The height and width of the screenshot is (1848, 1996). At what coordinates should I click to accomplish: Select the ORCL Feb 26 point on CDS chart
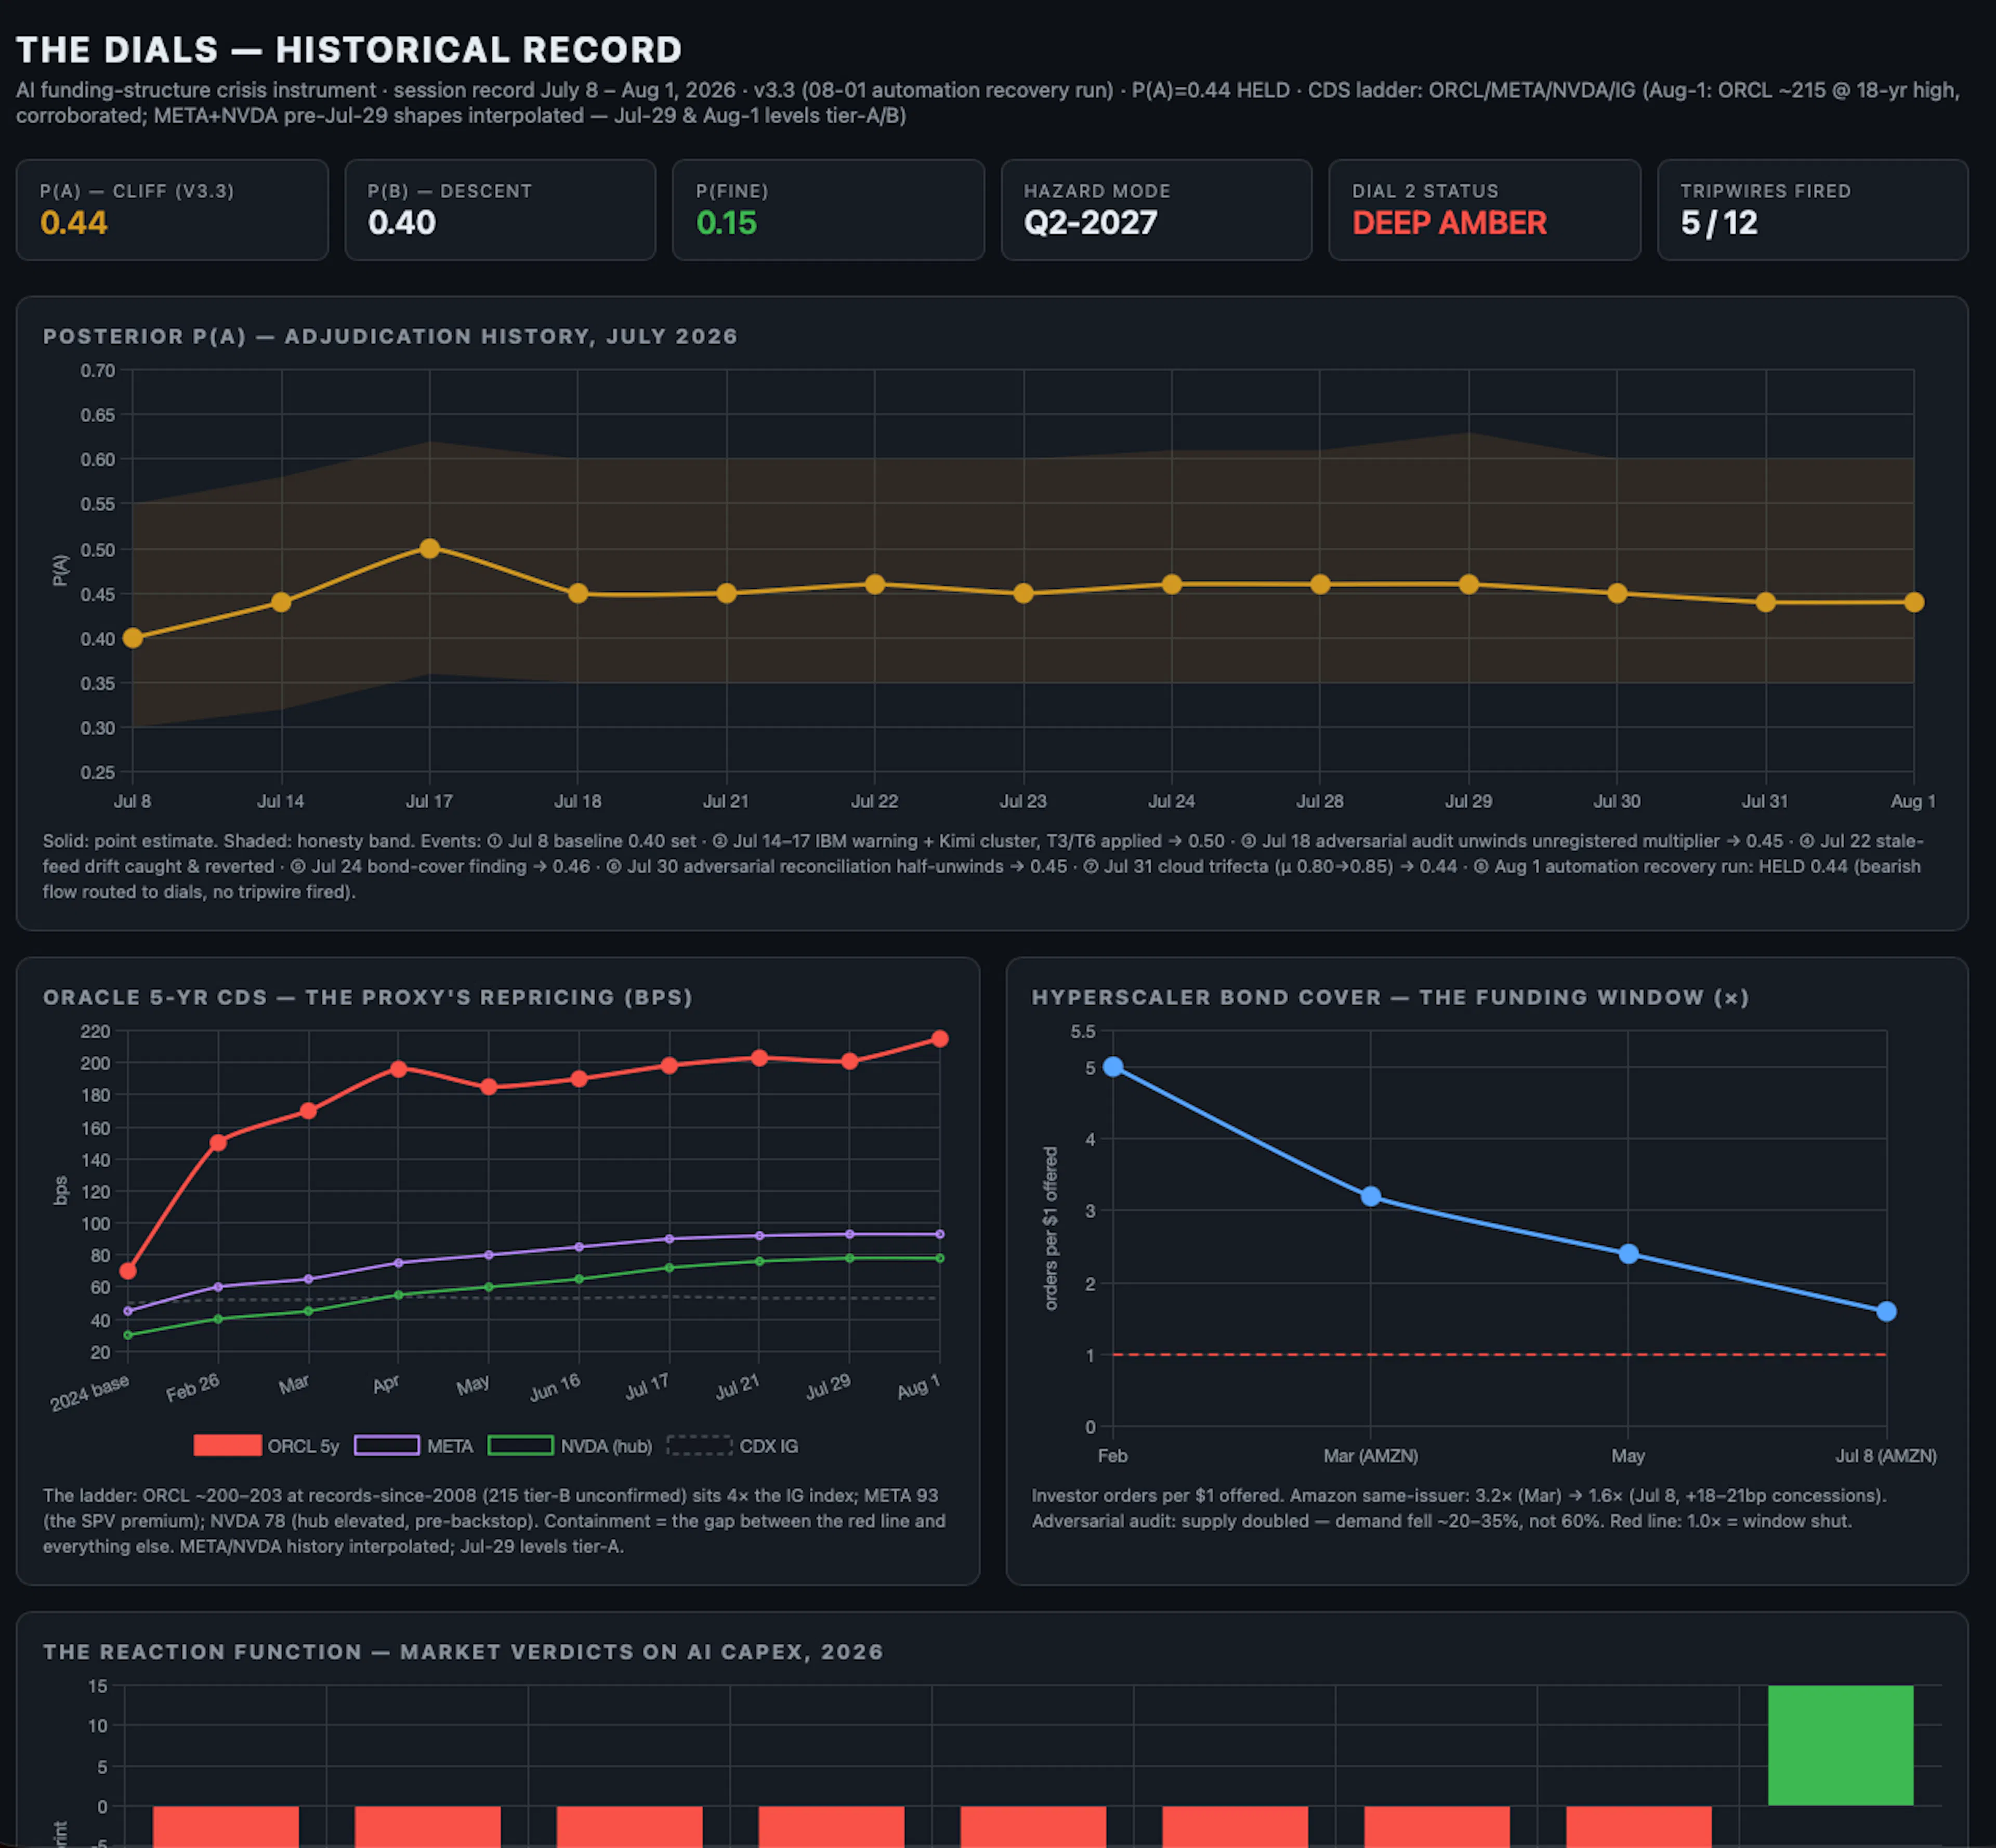click(x=218, y=1142)
